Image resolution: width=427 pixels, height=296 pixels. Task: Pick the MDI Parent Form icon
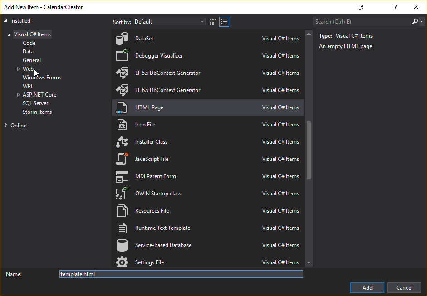122,176
